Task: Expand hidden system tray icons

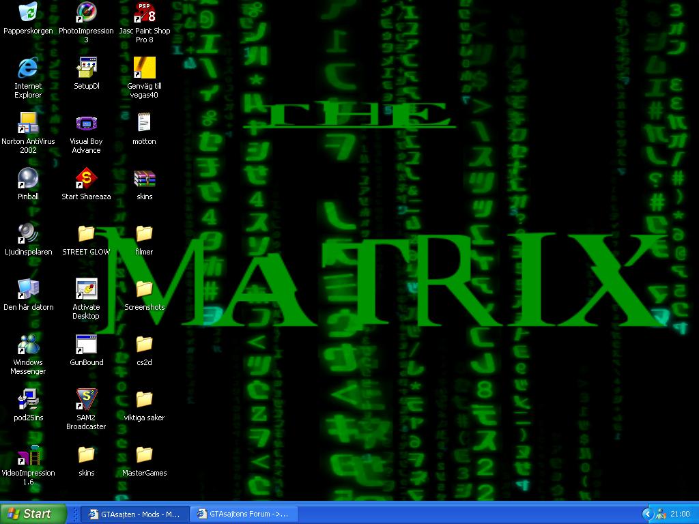Action: coord(647,514)
